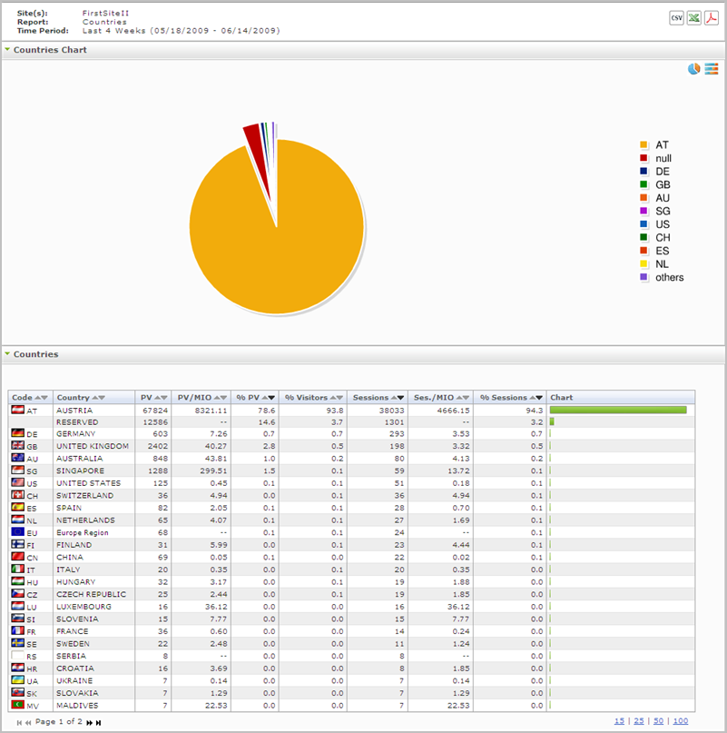Go to next page of results
This screenshot has height=733, width=727.
(x=89, y=723)
